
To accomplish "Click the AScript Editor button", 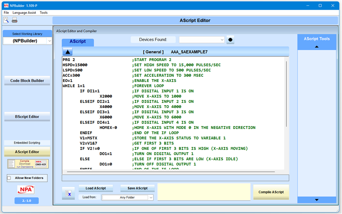I will coord(27,152).
